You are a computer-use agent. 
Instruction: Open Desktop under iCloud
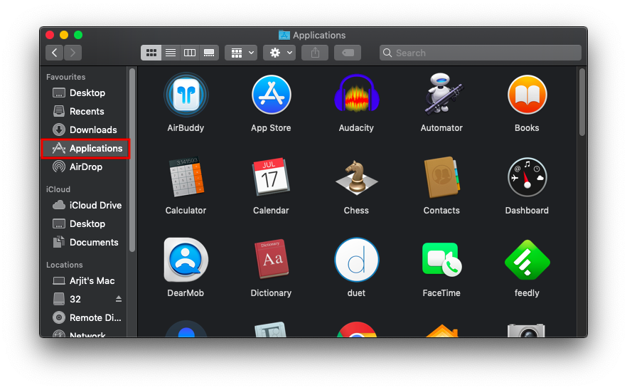coord(85,224)
